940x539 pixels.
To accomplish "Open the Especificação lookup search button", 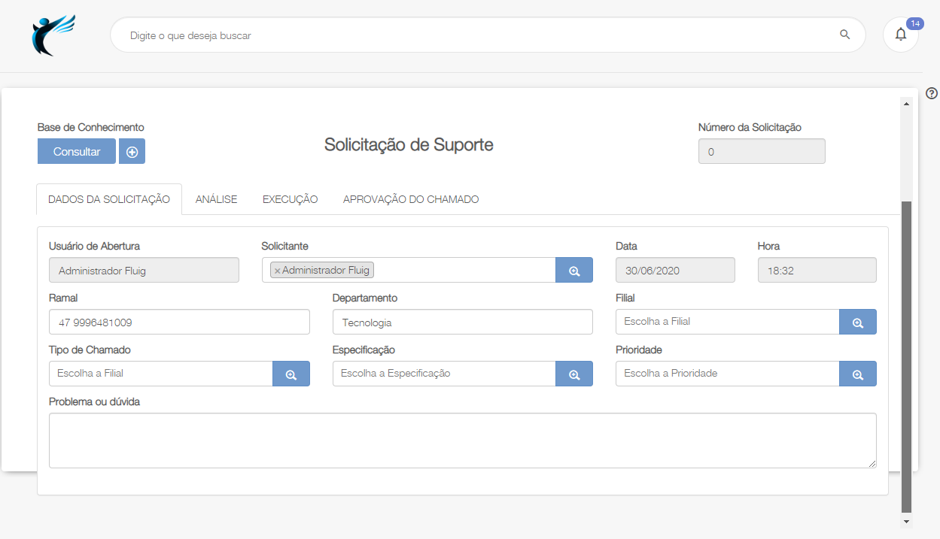I will click(573, 374).
